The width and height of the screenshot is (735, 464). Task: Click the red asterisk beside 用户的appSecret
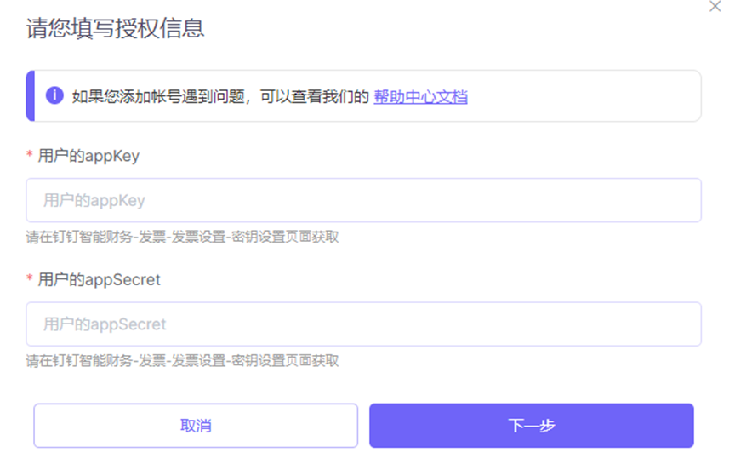pyautogui.click(x=30, y=279)
